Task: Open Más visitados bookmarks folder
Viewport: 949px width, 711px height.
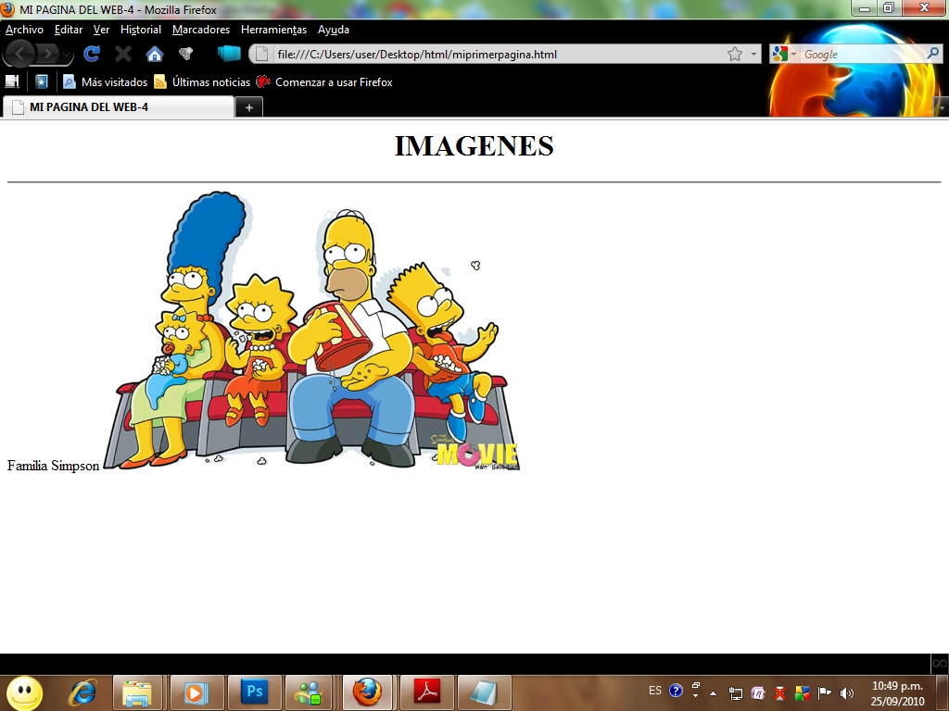Action: pos(106,81)
